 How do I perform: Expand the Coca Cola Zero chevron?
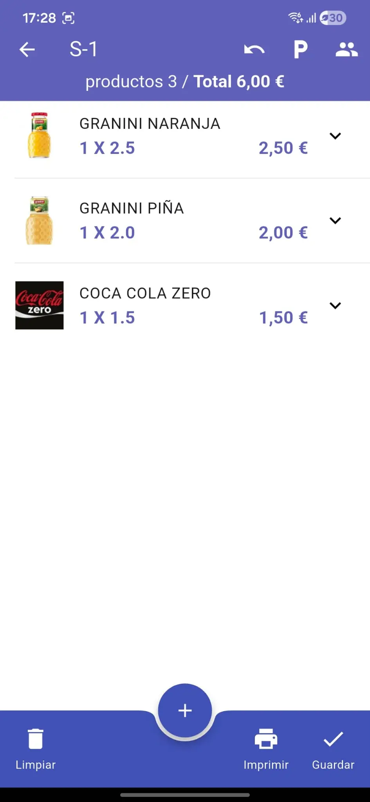click(335, 305)
